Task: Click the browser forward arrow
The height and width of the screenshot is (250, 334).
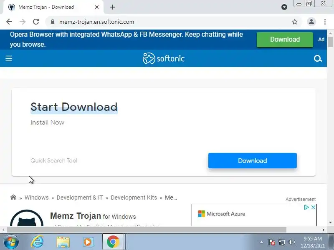Action: (23, 22)
